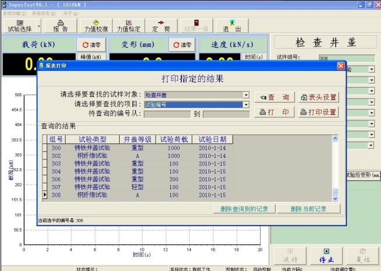Click the 运行 run button
The width and height of the screenshot is (381, 271).
click(x=290, y=256)
